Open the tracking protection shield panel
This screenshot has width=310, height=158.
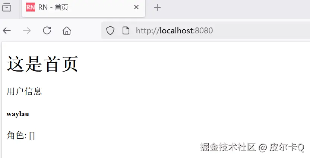pyautogui.click(x=110, y=31)
